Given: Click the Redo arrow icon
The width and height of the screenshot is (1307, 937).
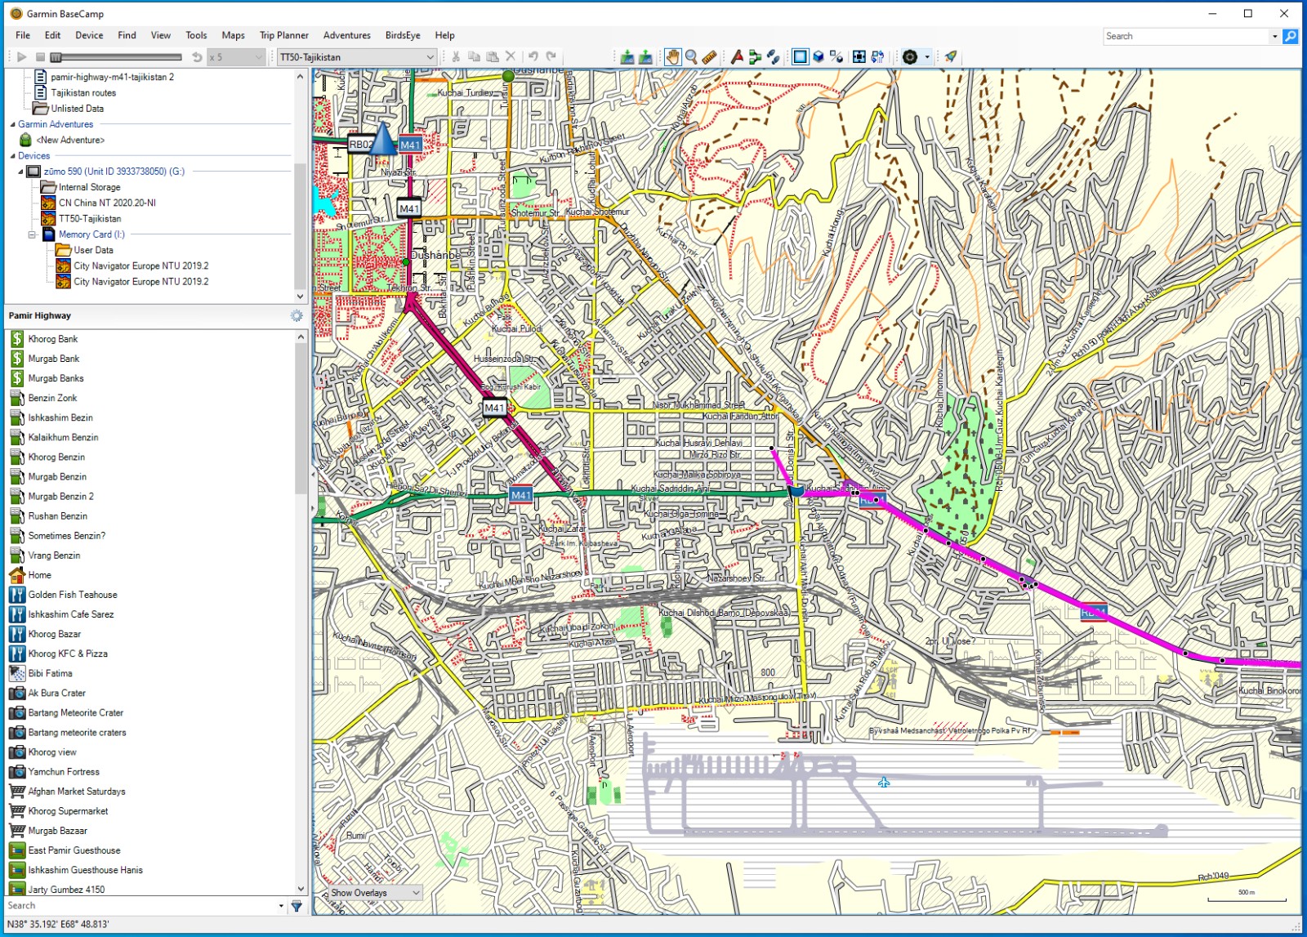Looking at the screenshot, I should 551,56.
